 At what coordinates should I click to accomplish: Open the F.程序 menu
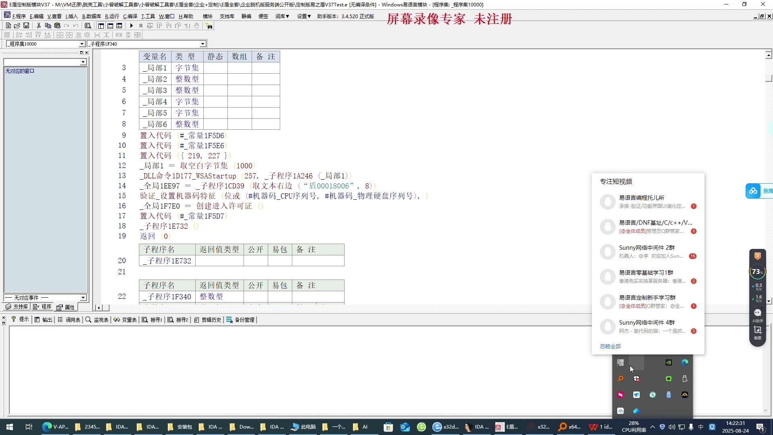(19, 16)
